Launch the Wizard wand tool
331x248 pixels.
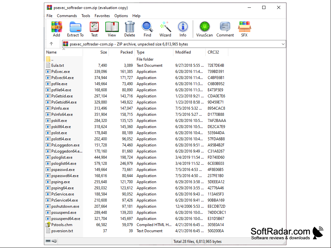165,27
